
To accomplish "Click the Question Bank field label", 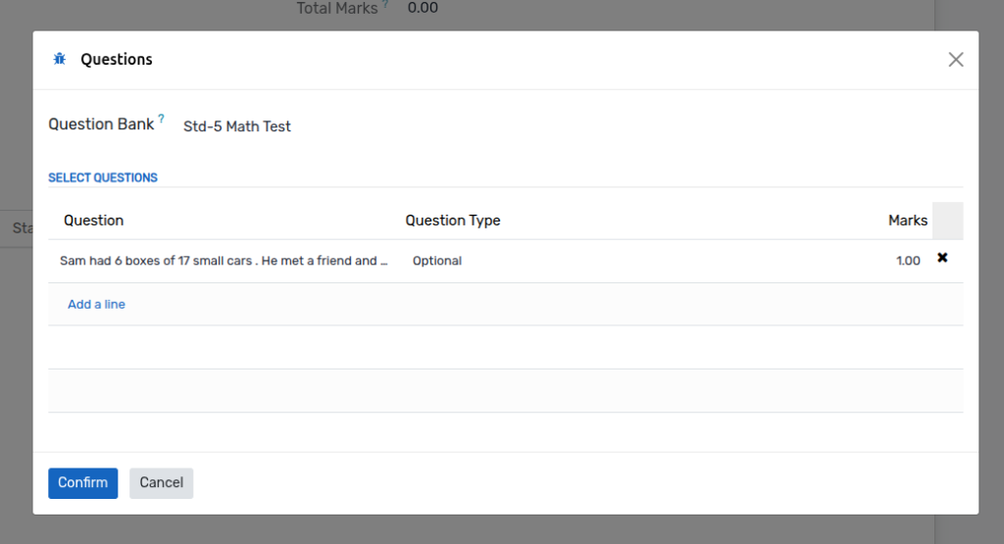I will coord(101,124).
